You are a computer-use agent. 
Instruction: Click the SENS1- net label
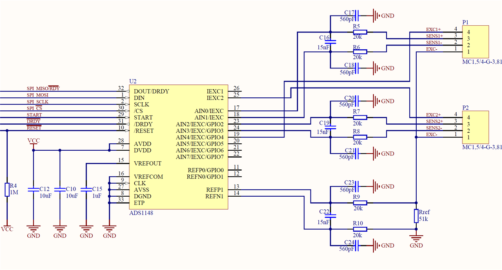pos(434,42)
